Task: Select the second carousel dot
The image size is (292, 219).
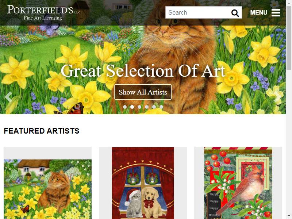Action: 132,107
